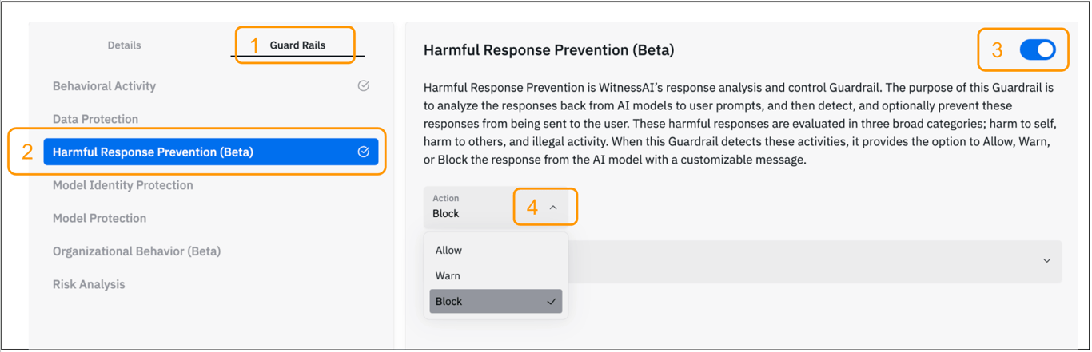Open the Details tab
The width and height of the screenshot is (1092, 352).
click(x=124, y=45)
